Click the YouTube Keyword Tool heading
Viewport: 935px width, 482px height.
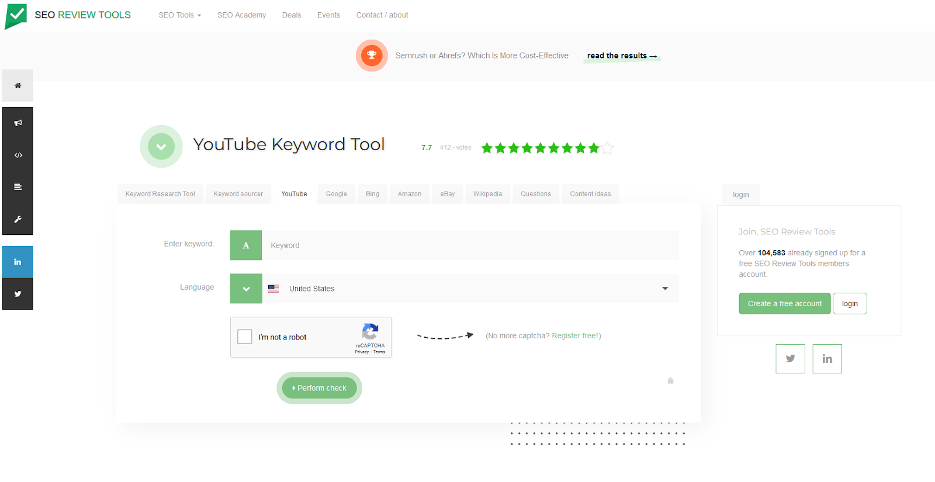(x=289, y=144)
